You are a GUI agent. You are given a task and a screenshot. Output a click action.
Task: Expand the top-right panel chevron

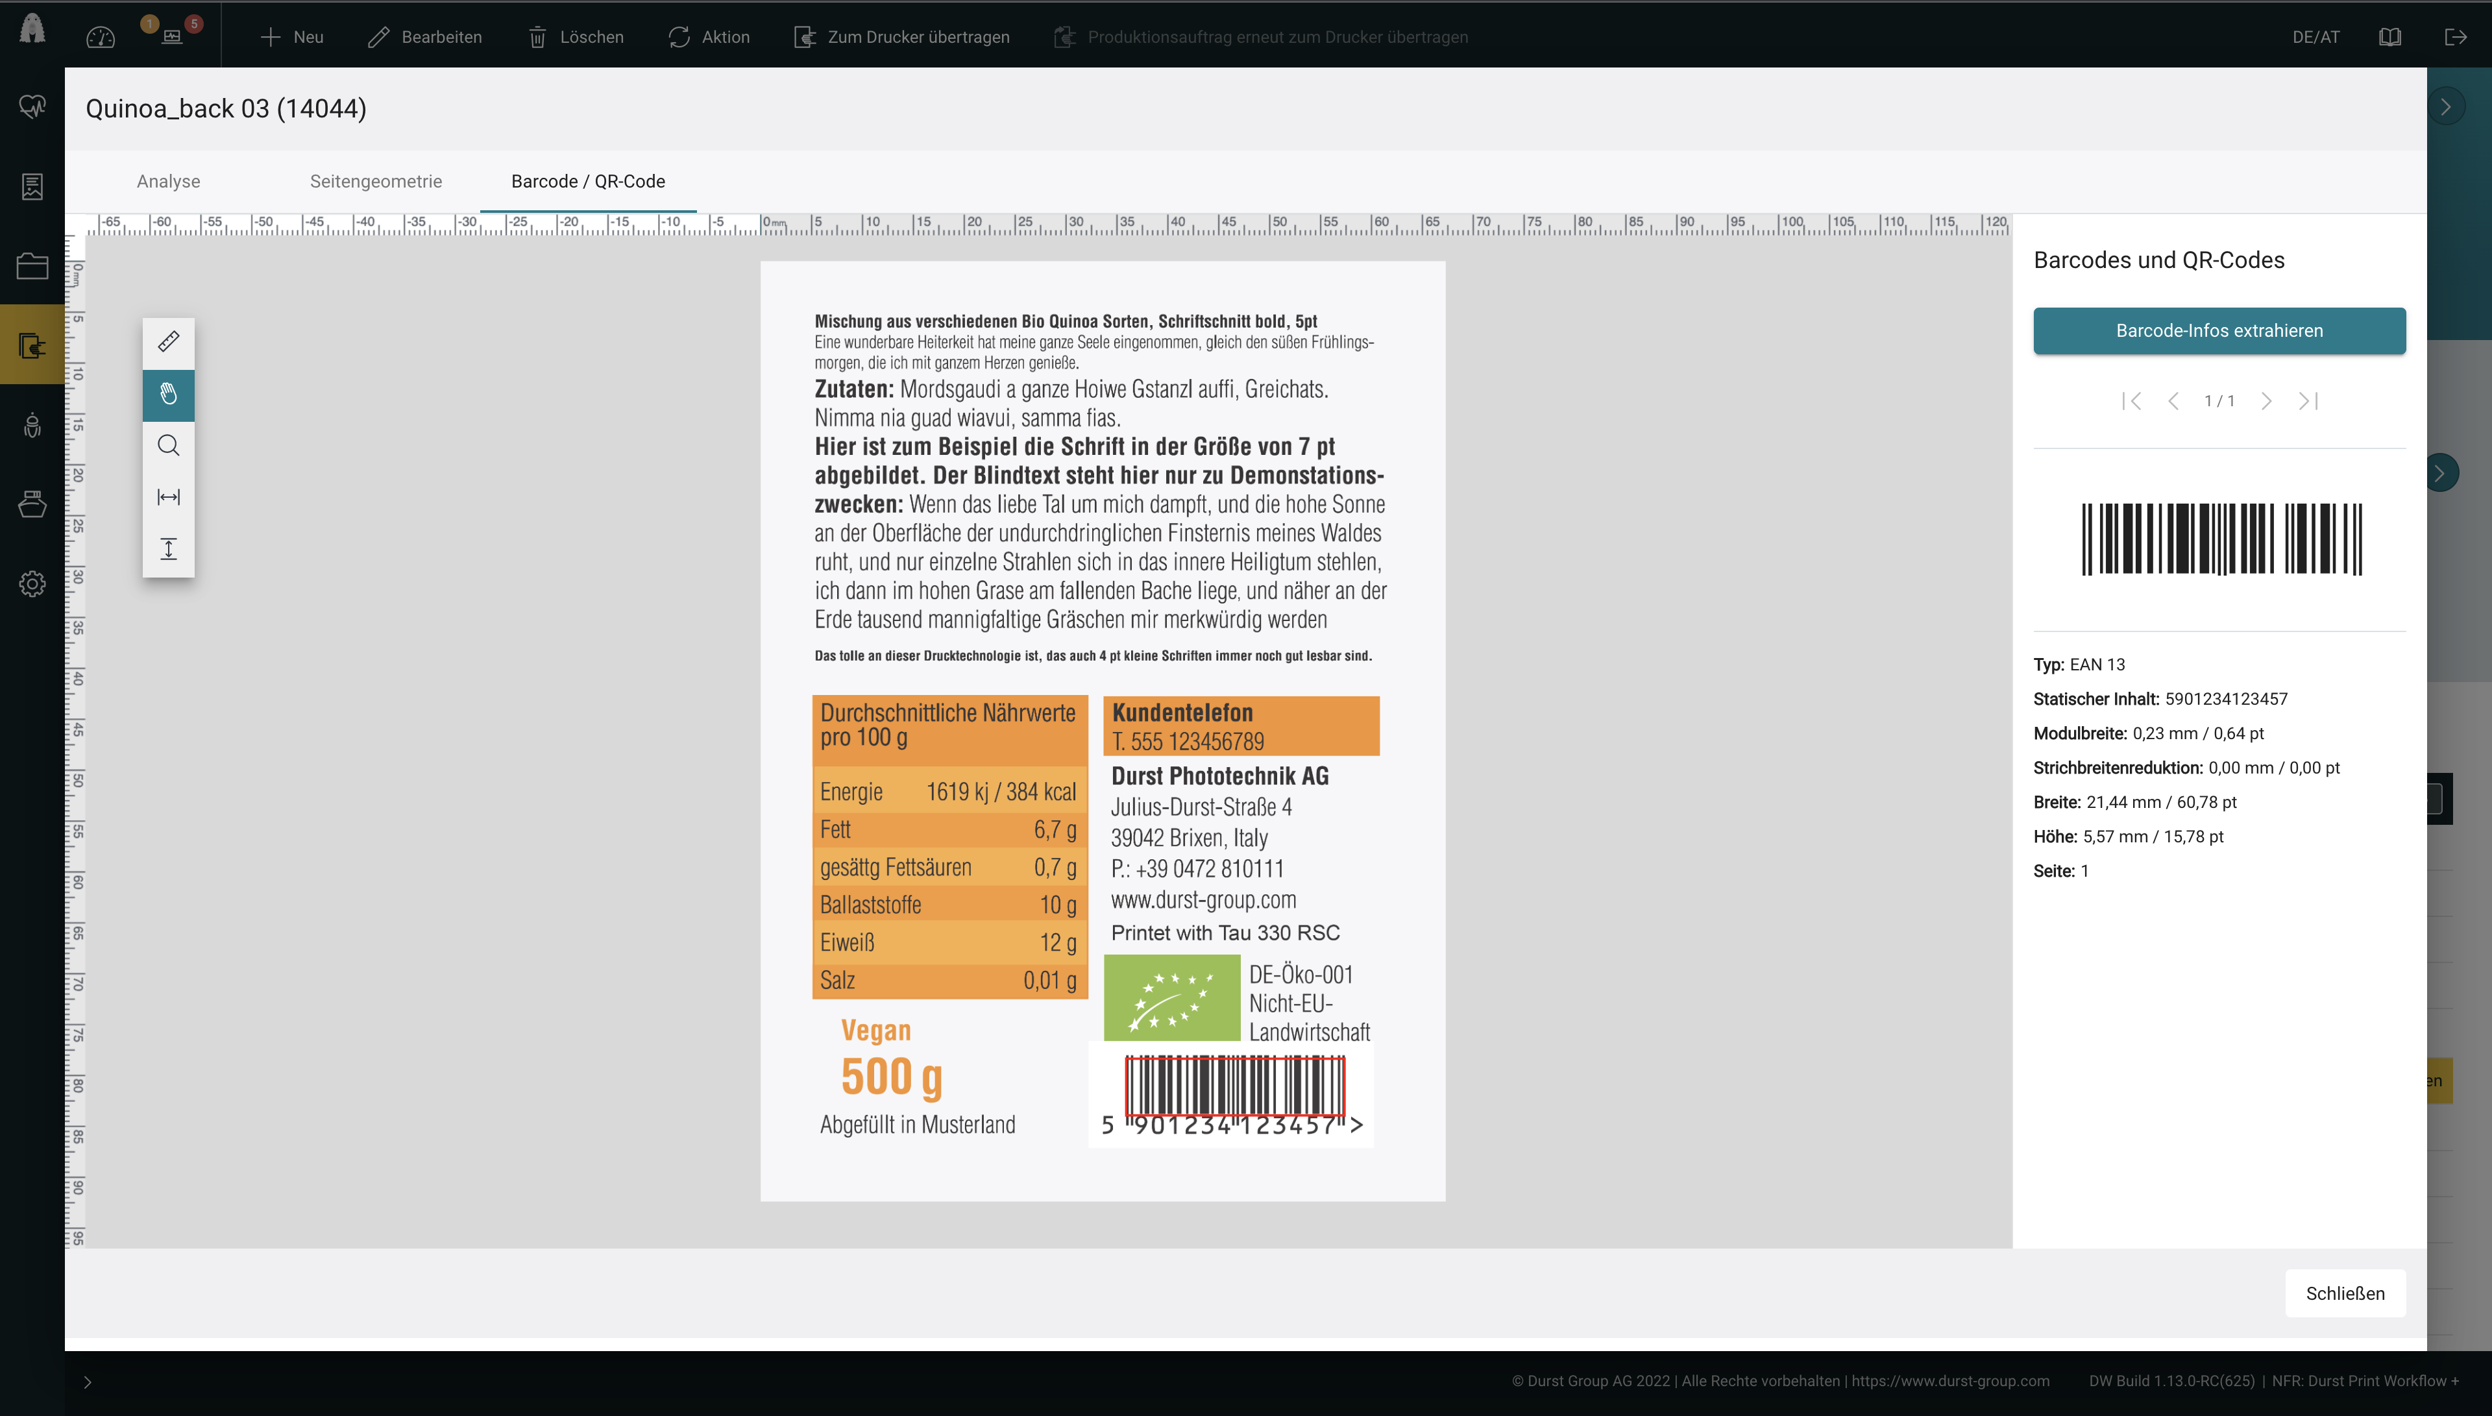coord(2445,107)
